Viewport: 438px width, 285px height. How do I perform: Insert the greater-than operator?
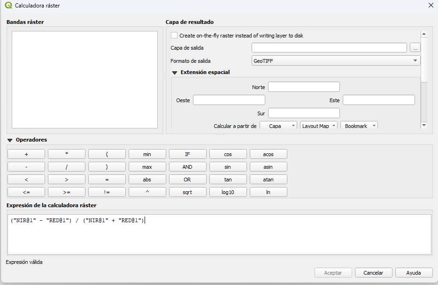(67, 180)
